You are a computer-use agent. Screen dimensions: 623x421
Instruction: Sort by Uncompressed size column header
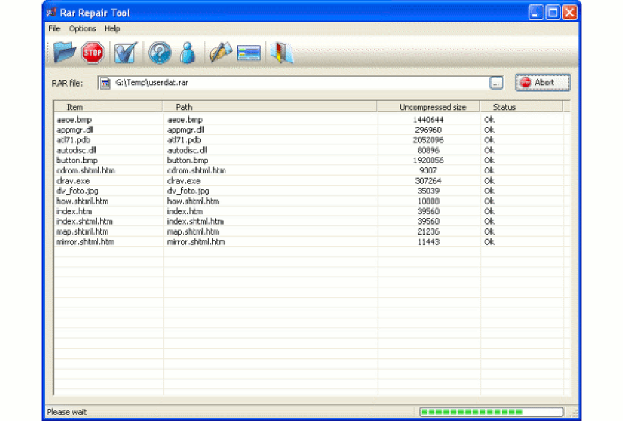pos(428,107)
